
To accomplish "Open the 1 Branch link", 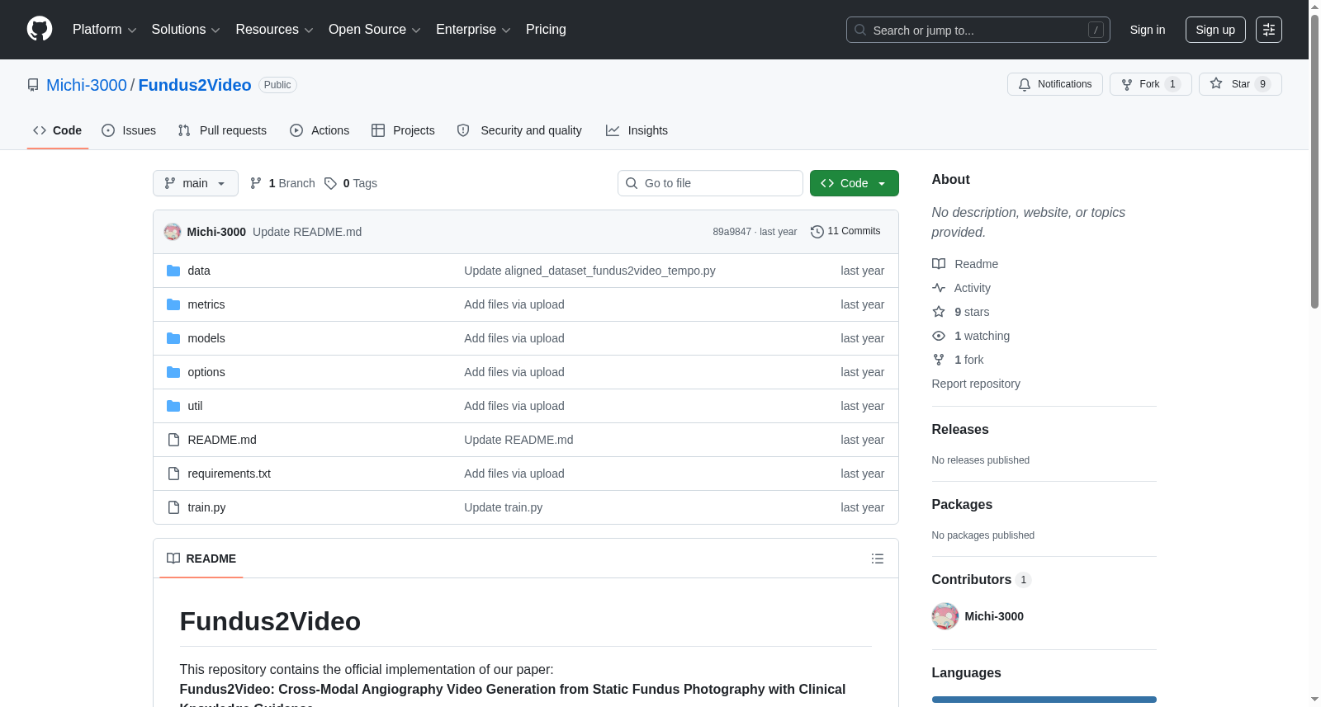I will coord(282,183).
